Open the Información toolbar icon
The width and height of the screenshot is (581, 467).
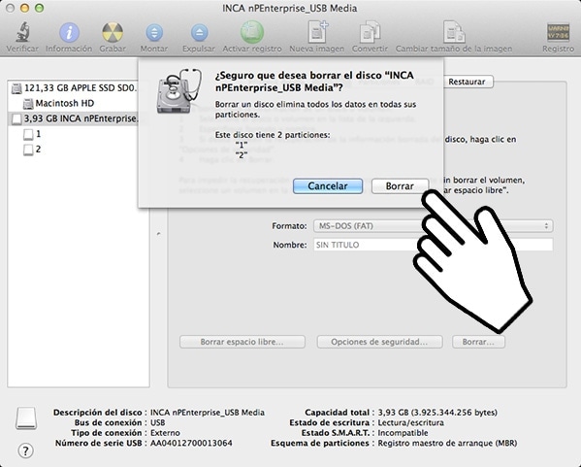[x=69, y=33]
